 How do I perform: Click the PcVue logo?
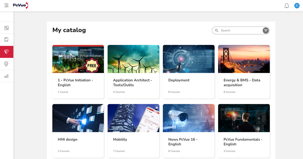pyautogui.click(x=21, y=5)
